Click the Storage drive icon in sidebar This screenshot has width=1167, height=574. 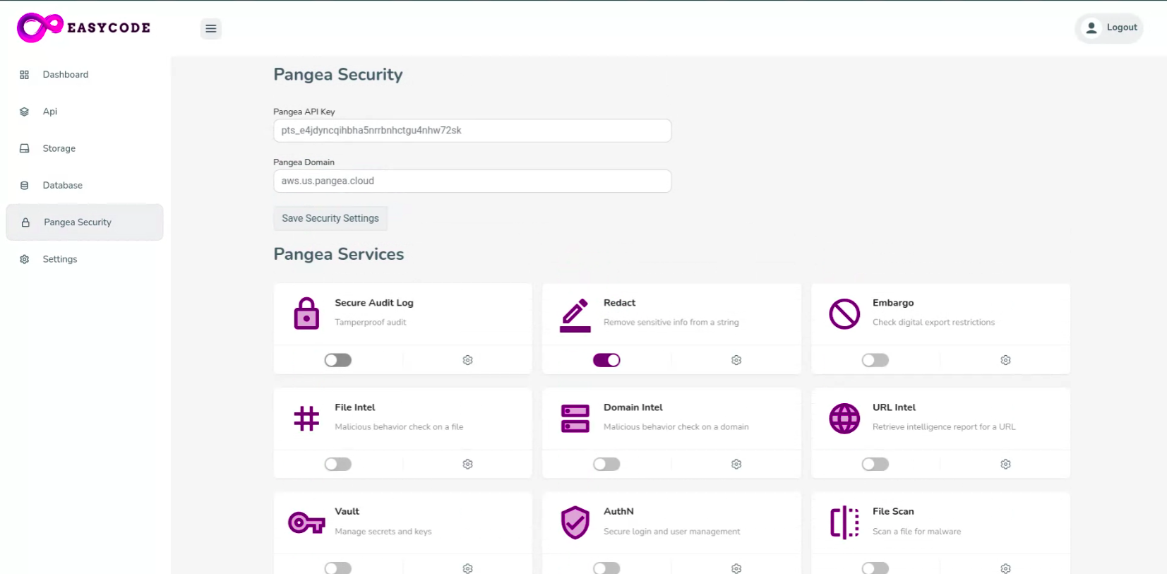pos(25,148)
